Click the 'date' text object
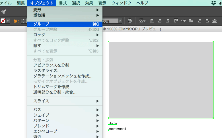This screenshot has width=222, height=138. tap(113, 123)
